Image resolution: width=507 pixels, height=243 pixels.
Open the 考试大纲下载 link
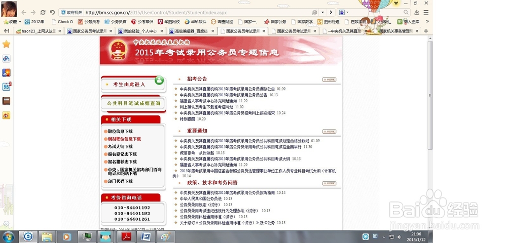(120, 146)
